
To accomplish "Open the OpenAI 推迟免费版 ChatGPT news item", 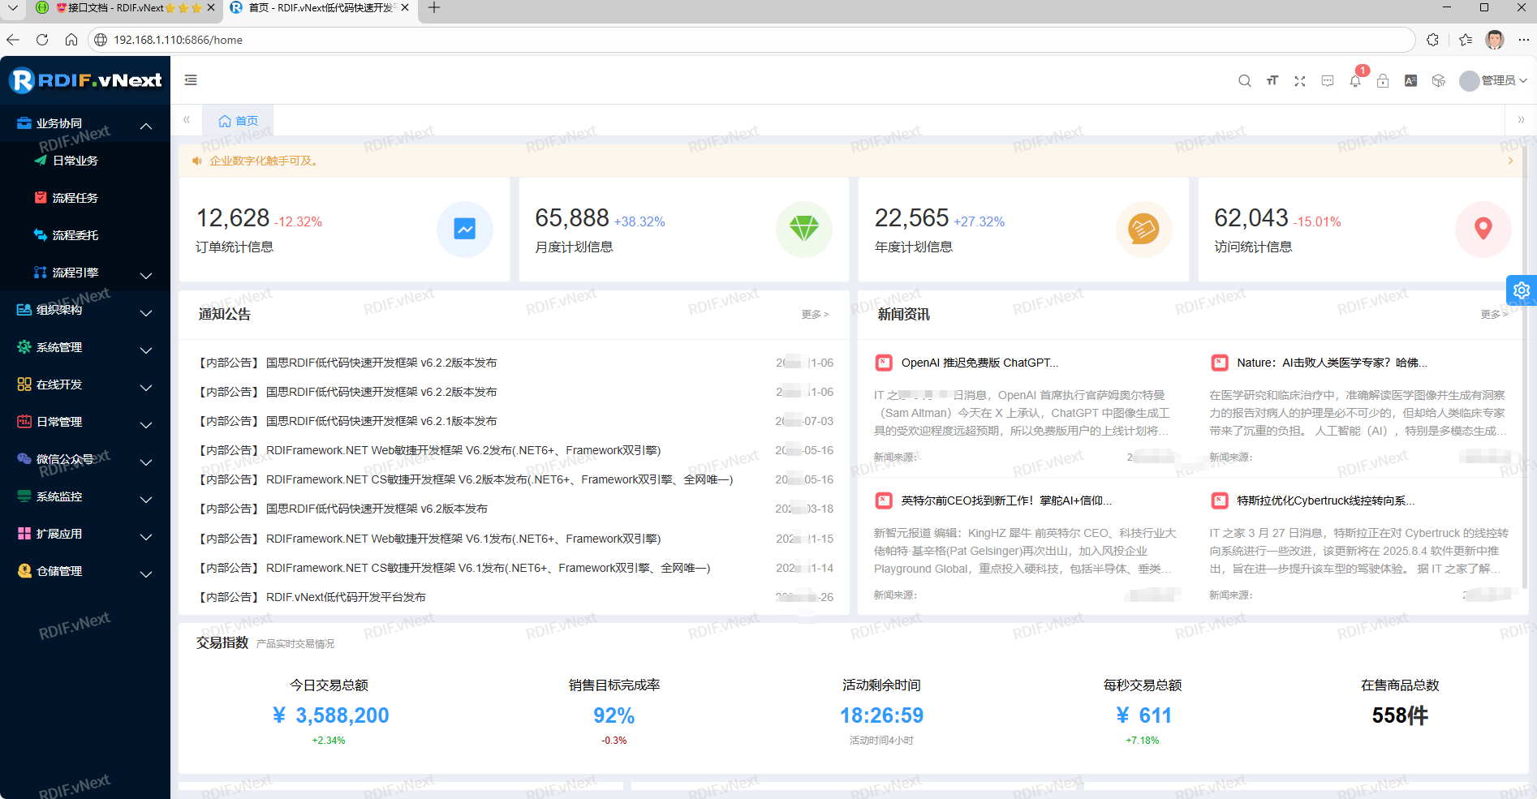I will [979, 363].
